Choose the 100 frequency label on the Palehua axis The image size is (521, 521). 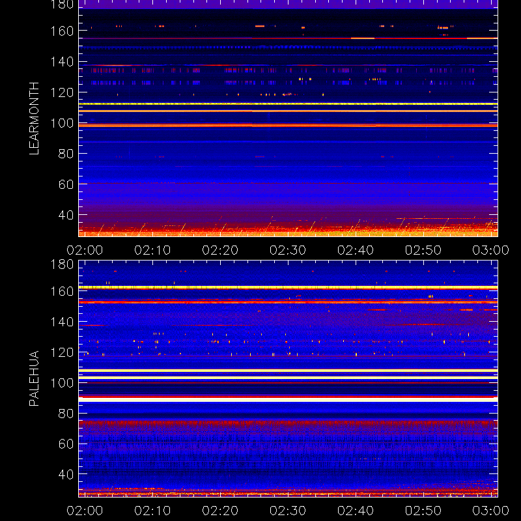pyautogui.click(x=62, y=383)
